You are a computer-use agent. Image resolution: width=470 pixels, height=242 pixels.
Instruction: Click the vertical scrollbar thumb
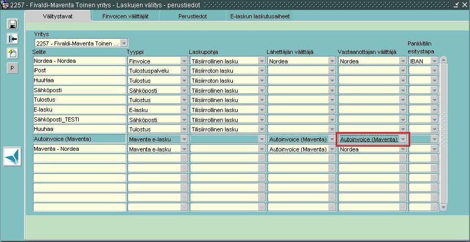click(x=443, y=133)
